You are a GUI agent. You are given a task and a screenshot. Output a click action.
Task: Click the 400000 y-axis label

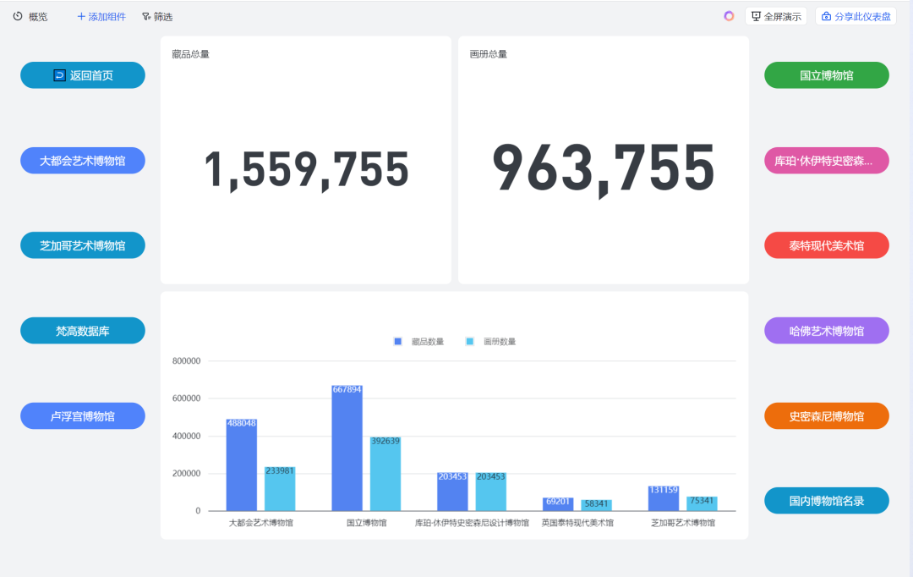click(x=186, y=436)
